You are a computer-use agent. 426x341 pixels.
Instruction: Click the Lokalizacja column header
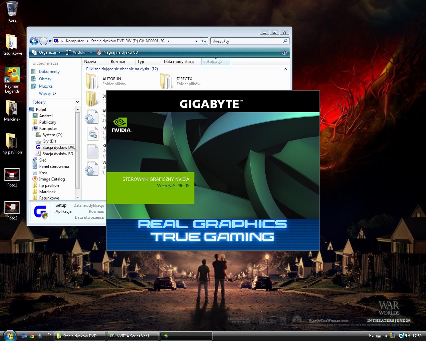(x=216, y=62)
